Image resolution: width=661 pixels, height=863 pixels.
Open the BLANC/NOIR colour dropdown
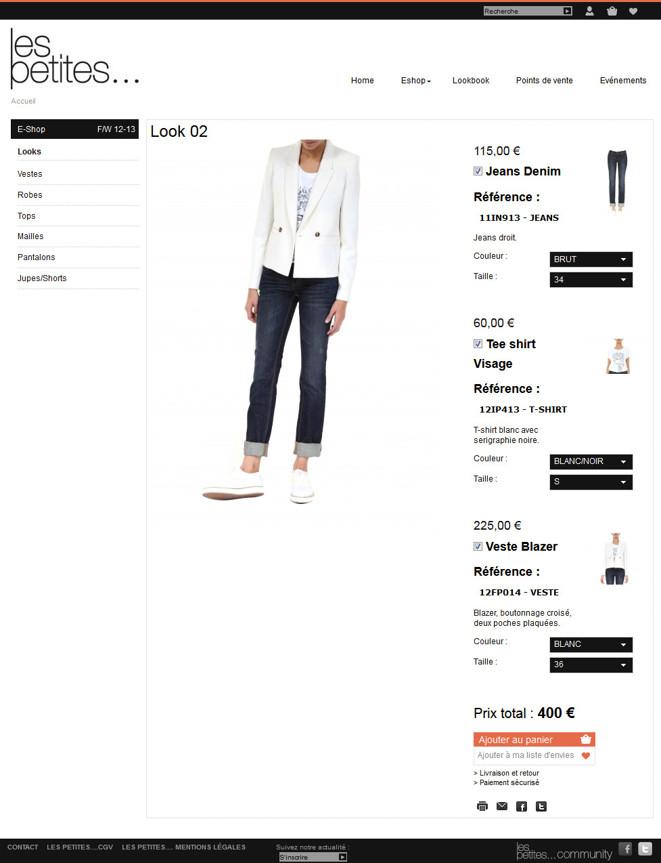[591, 461]
